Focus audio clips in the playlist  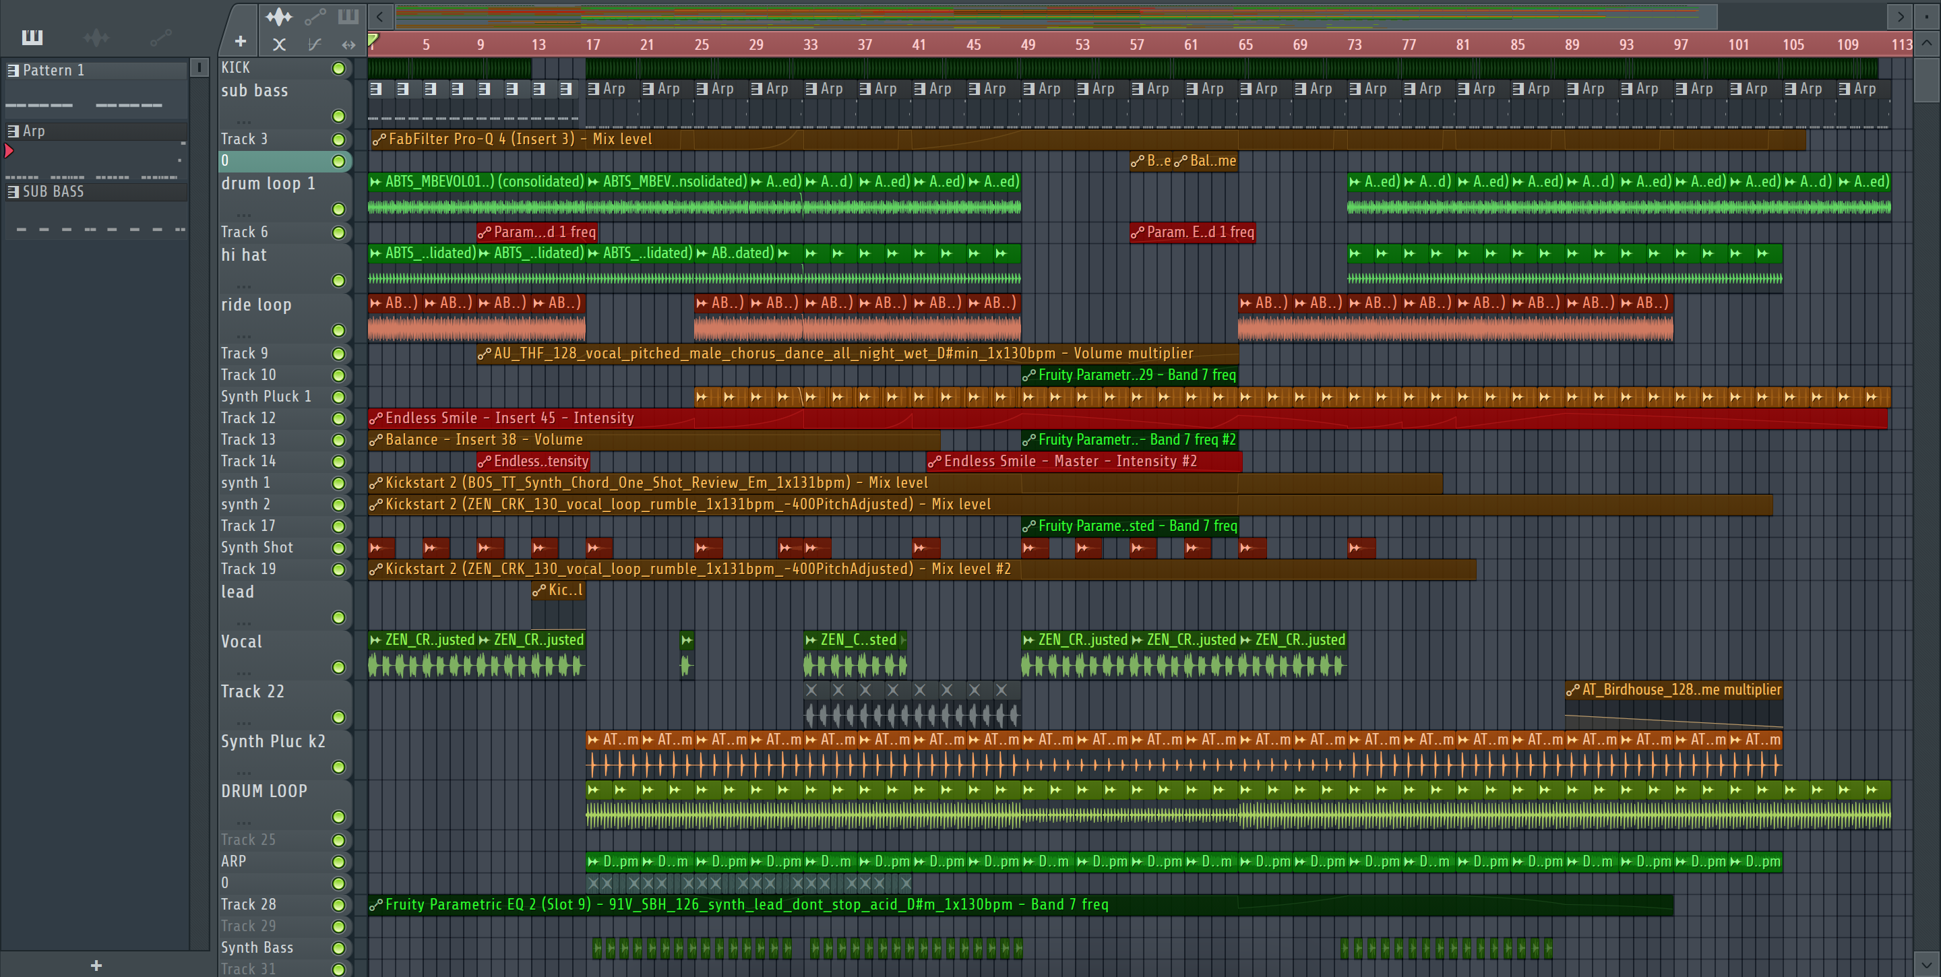pyautogui.click(x=279, y=15)
